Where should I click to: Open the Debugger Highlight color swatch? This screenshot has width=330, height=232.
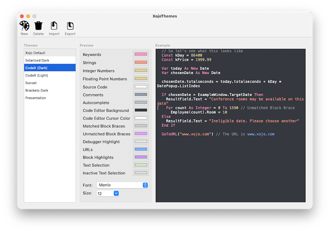click(141, 142)
